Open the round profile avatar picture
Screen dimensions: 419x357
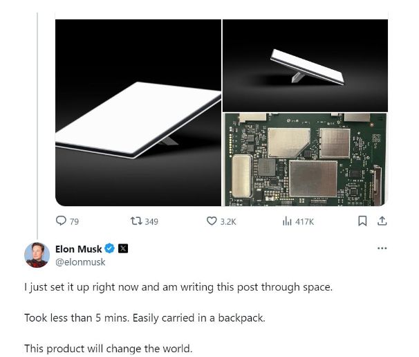point(37,255)
